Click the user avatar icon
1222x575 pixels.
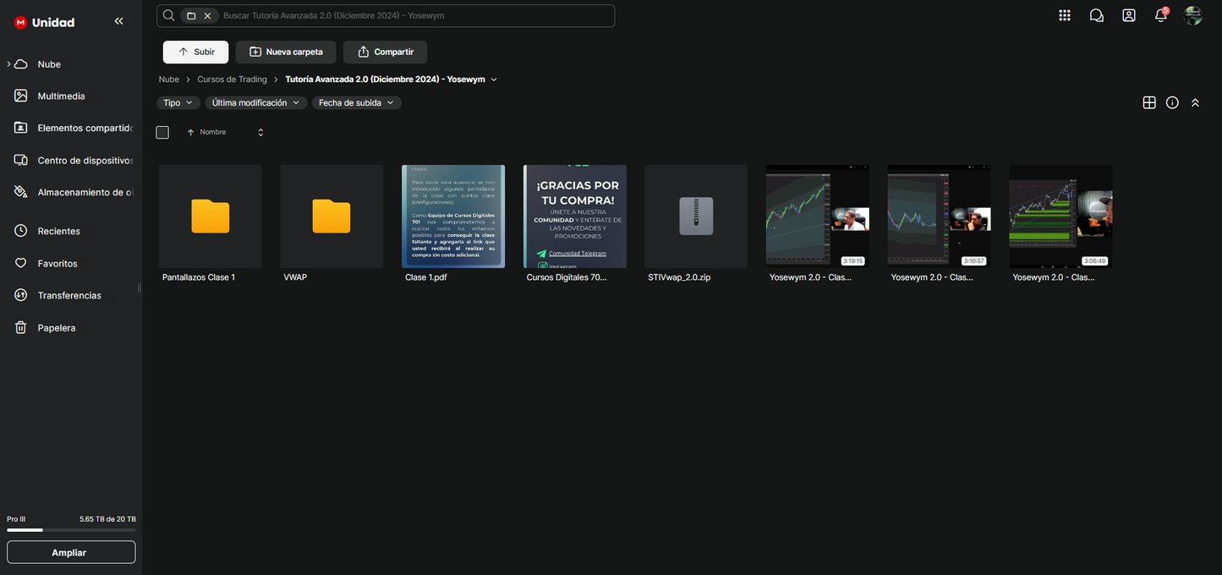tap(1192, 15)
